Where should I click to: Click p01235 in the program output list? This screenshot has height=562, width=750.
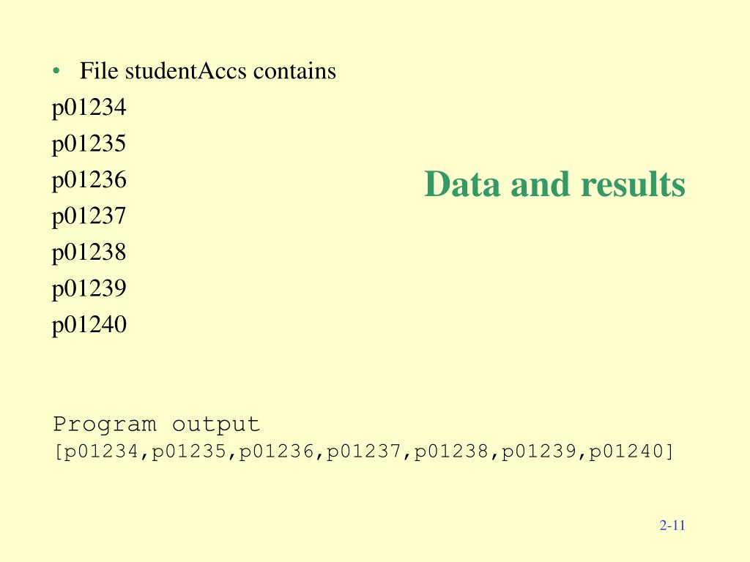[188, 451]
